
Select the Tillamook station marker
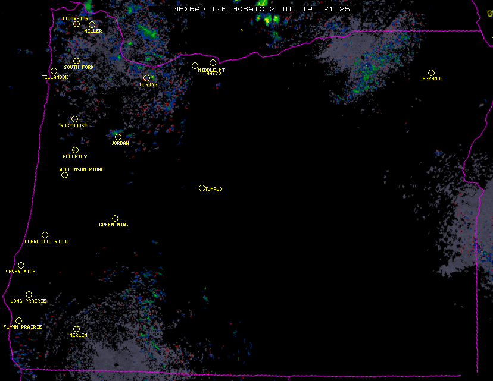(54, 71)
